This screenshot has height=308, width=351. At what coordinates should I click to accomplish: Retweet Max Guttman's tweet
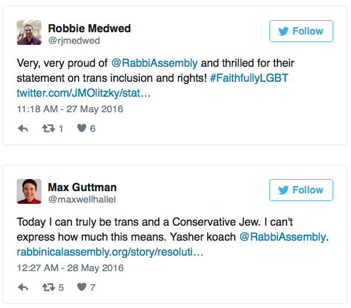pyautogui.click(x=49, y=287)
